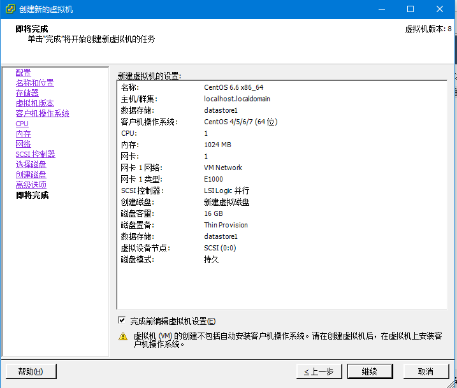Open the 配置 step link
Image resolution: width=457 pixels, height=388 pixels.
click(x=24, y=73)
